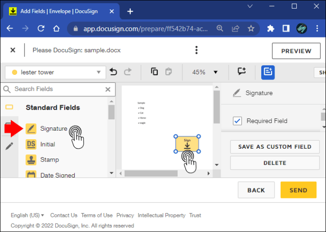Select the Signature field

tap(47, 128)
